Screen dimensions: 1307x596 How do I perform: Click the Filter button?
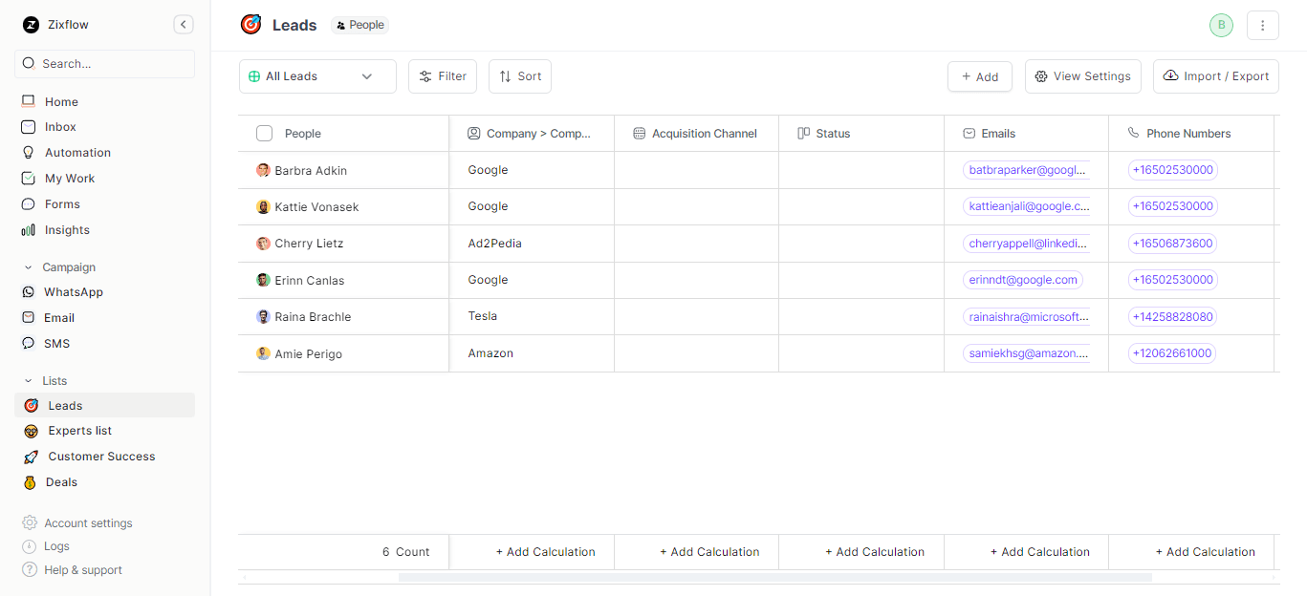[x=443, y=76]
